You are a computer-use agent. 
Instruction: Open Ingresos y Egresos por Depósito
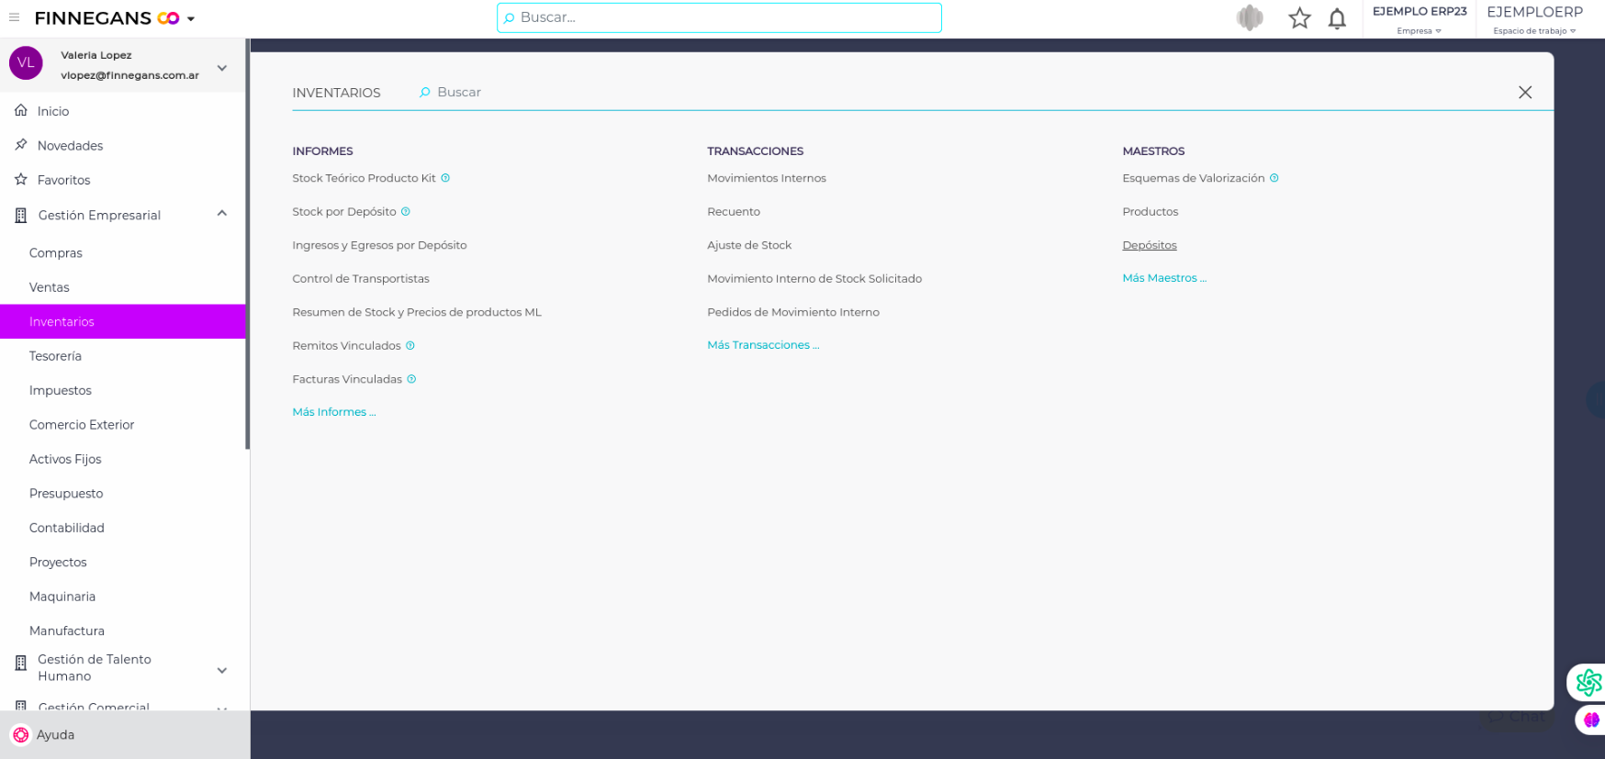click(379, 245)
